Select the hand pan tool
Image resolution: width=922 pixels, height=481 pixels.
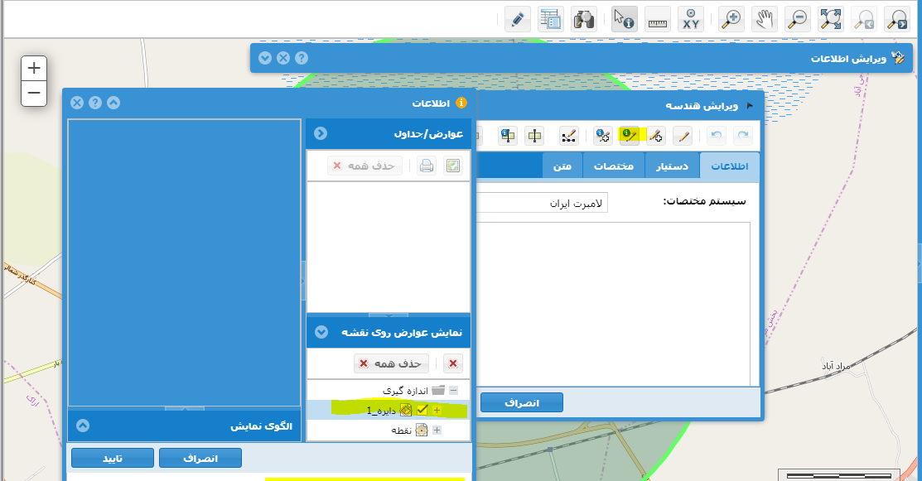tap(764, 19)
